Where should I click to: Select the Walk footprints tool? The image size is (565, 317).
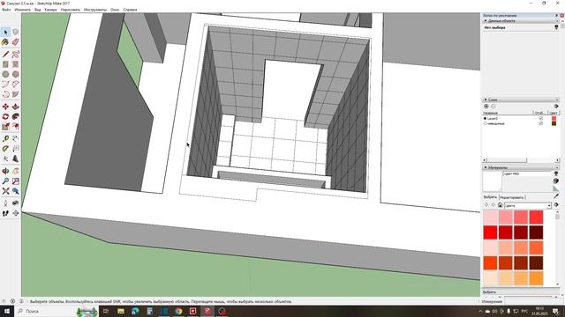click(x=5, y=213)
